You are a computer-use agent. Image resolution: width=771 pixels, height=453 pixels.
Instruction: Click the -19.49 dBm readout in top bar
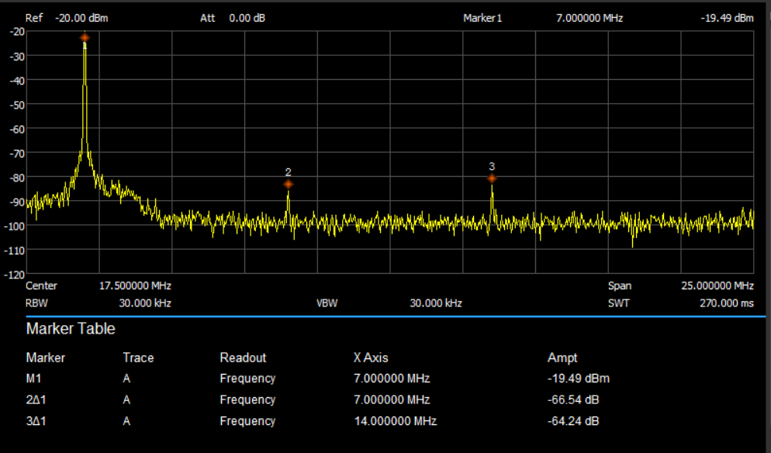tap(727, 18)
